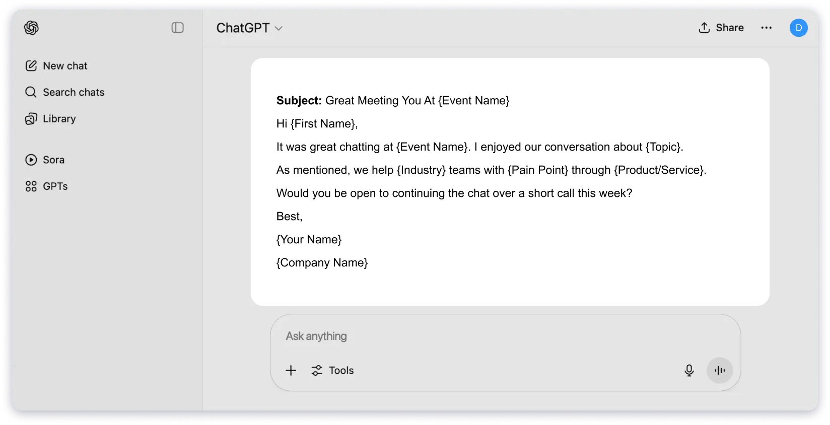
Task: Click the email template message bubble
Action: pyautogui.click(x=510, y=181)
